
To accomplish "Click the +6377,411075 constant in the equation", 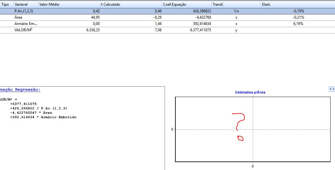I will (x=23, y=104).
